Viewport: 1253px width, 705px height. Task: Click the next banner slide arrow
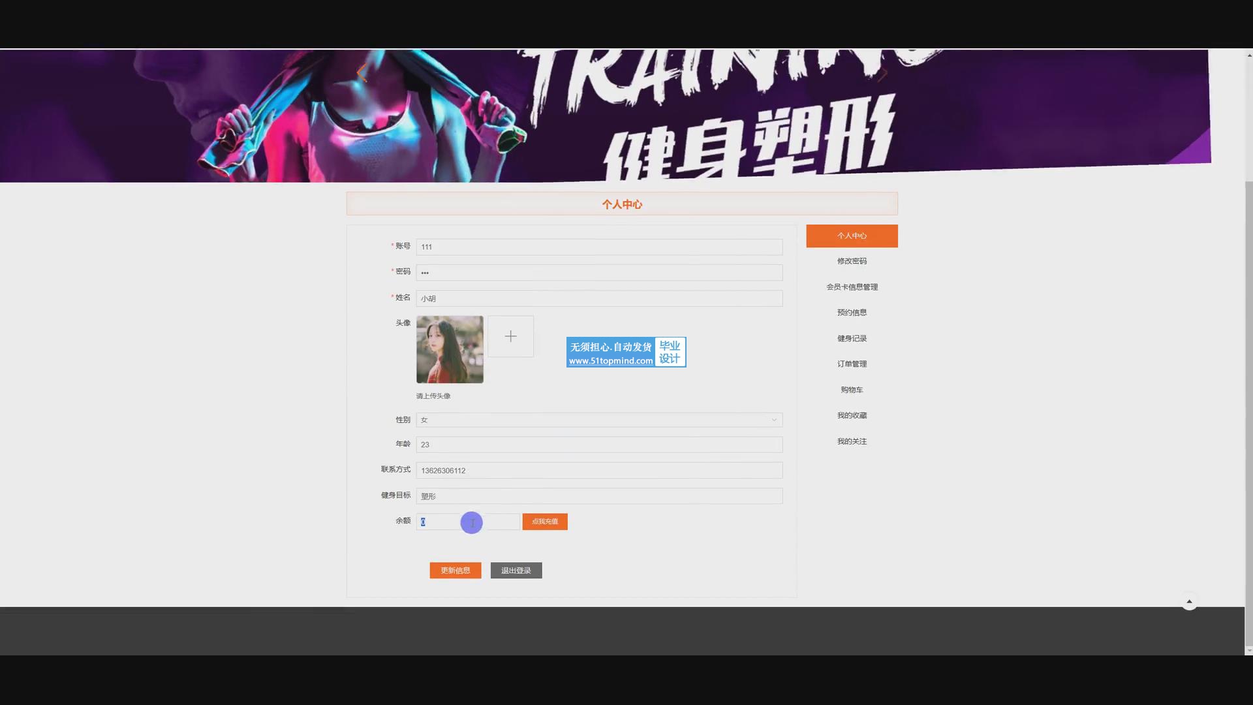coord(882,74)
